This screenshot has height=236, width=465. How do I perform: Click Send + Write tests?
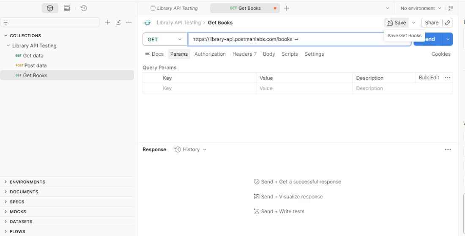279,212
